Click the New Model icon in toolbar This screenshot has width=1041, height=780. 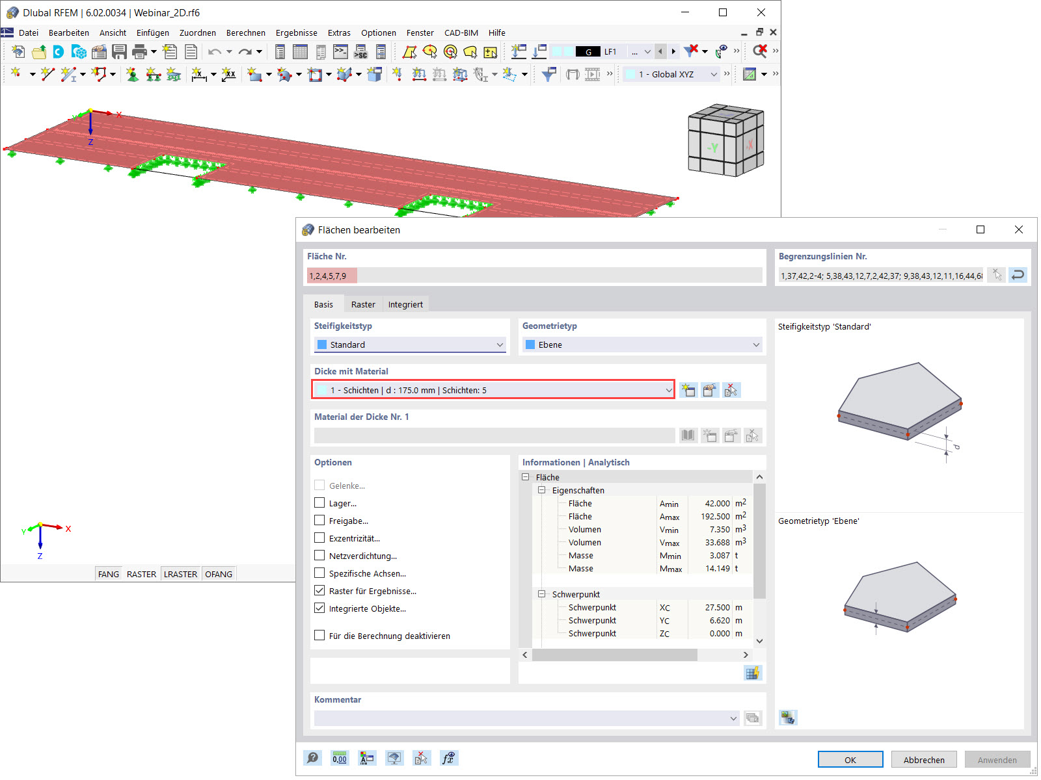tap(18, 51)
